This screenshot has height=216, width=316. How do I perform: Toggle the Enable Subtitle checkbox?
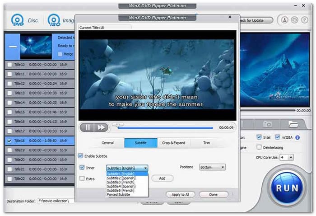81,156
